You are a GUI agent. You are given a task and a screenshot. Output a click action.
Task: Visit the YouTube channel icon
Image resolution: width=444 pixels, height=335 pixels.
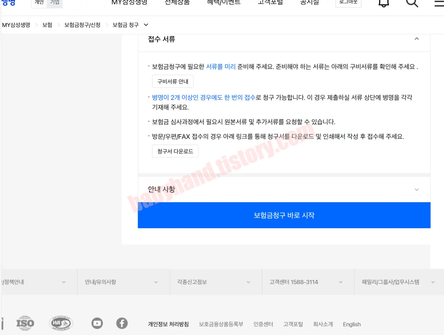point(97,323)
